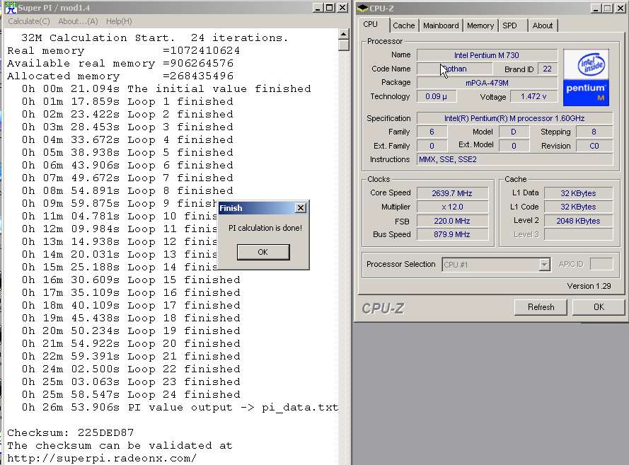Click the CPU-Z title bar chip icon
Viewport: 629px width, 465px height.
[x=363, y=8]
